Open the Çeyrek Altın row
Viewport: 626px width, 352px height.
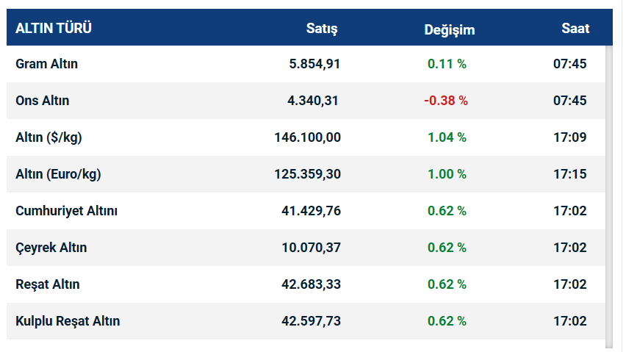[x=51, y=248]
